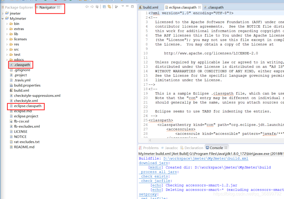
Task: Select checkstyle-suppressions.xml file
Action: coord(37,95)
